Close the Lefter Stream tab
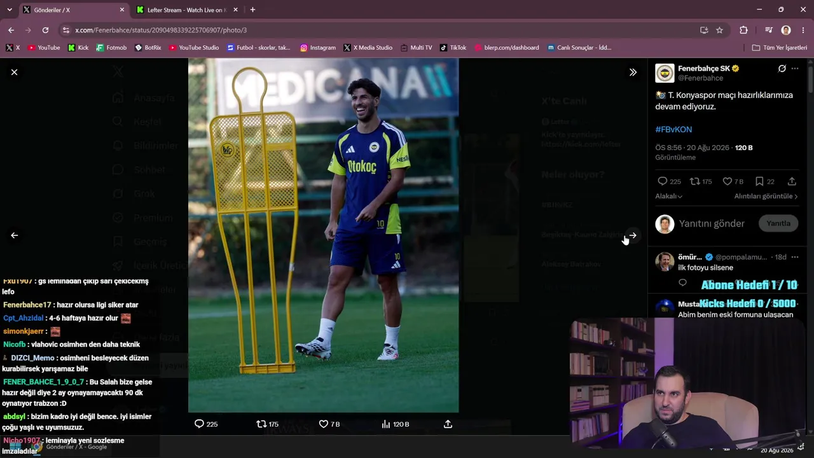Viewport: 814px width, 458px height. (x=236, y=10)
